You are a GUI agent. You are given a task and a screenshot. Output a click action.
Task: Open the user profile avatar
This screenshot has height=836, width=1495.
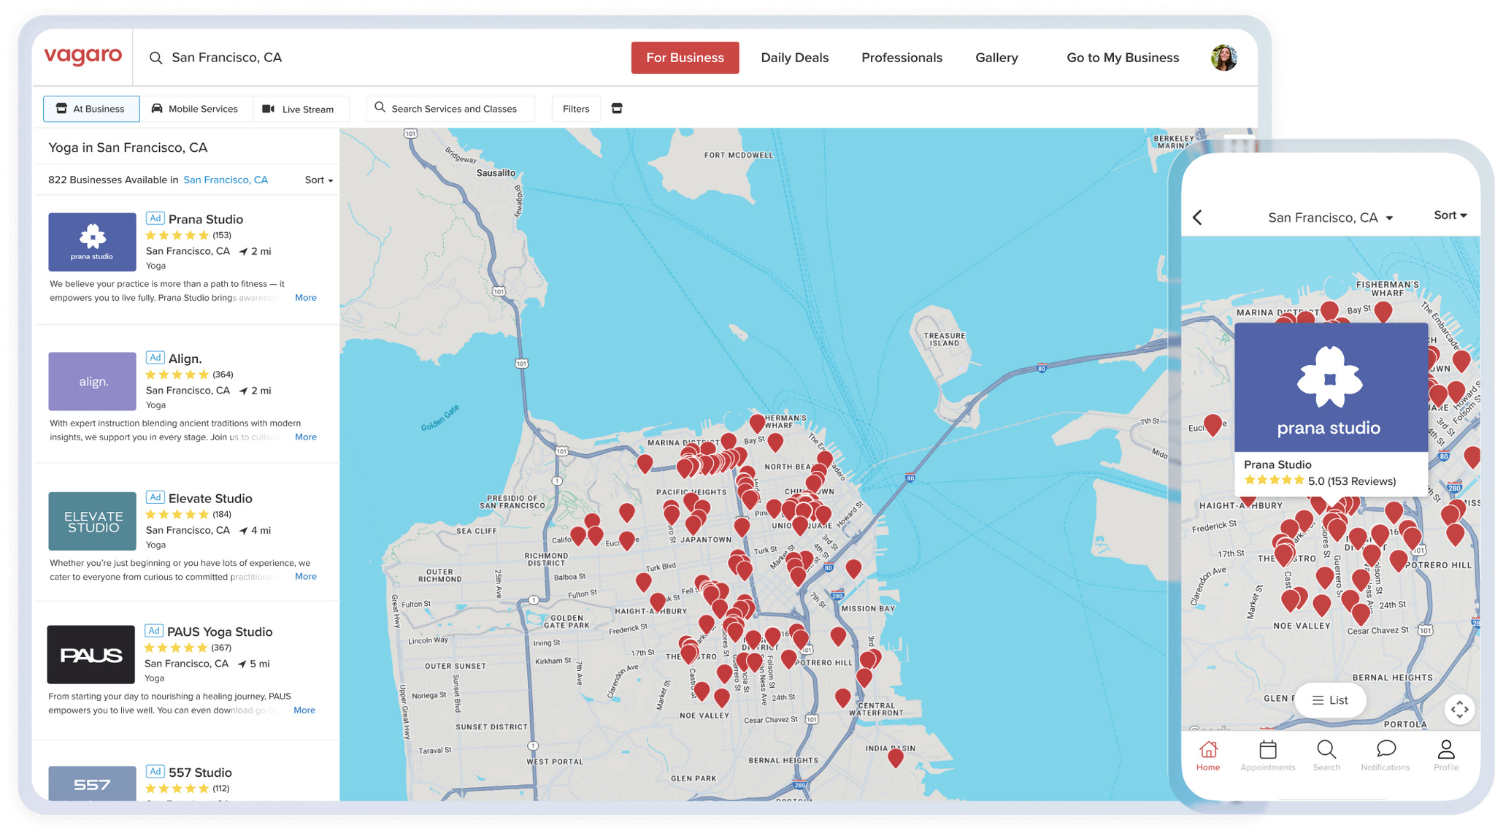(1224, 58)
